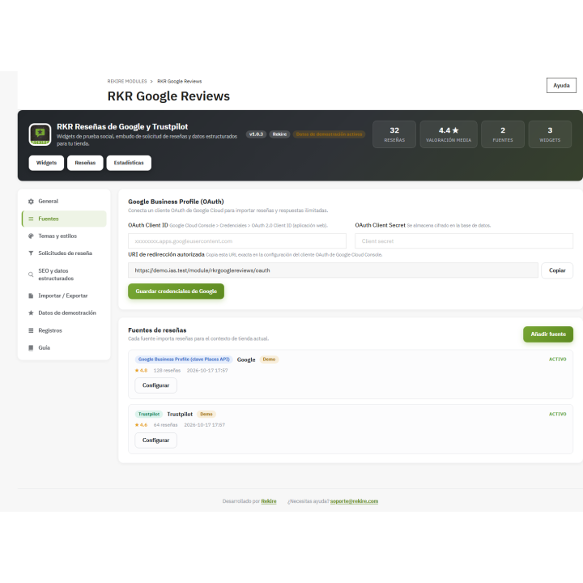Go to Solicitudes de reseña
583x583 pixels.
pyautogui.click(x=64, y=253)
